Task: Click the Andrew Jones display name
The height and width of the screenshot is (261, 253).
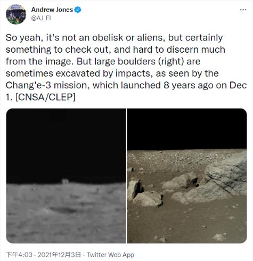Action: click(52, 10)
